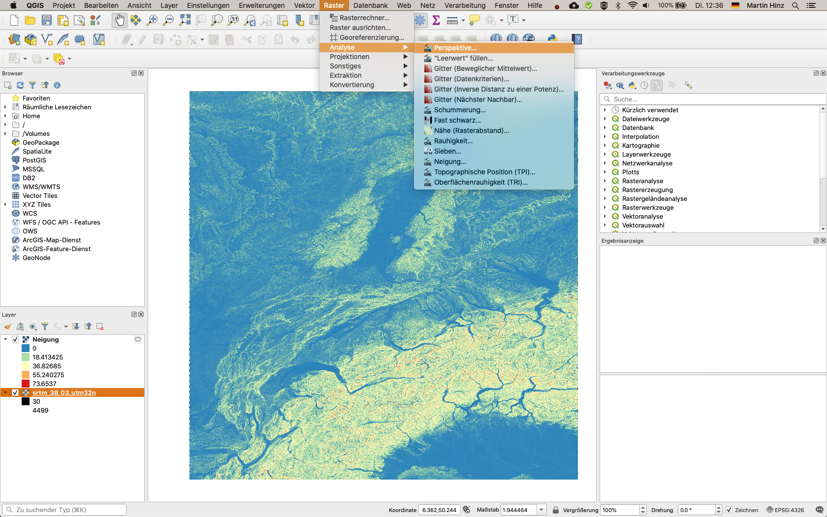Open the Vektor menu
827x517 pixels.
point(304,5)
